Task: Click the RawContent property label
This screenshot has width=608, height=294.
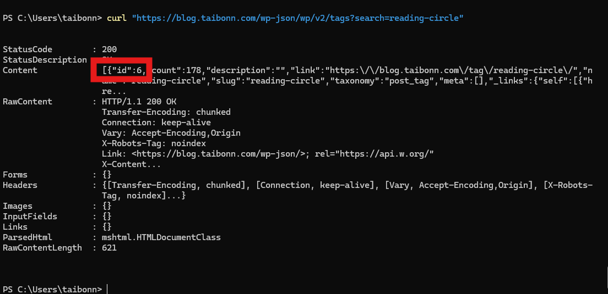Action: [28, 102]
